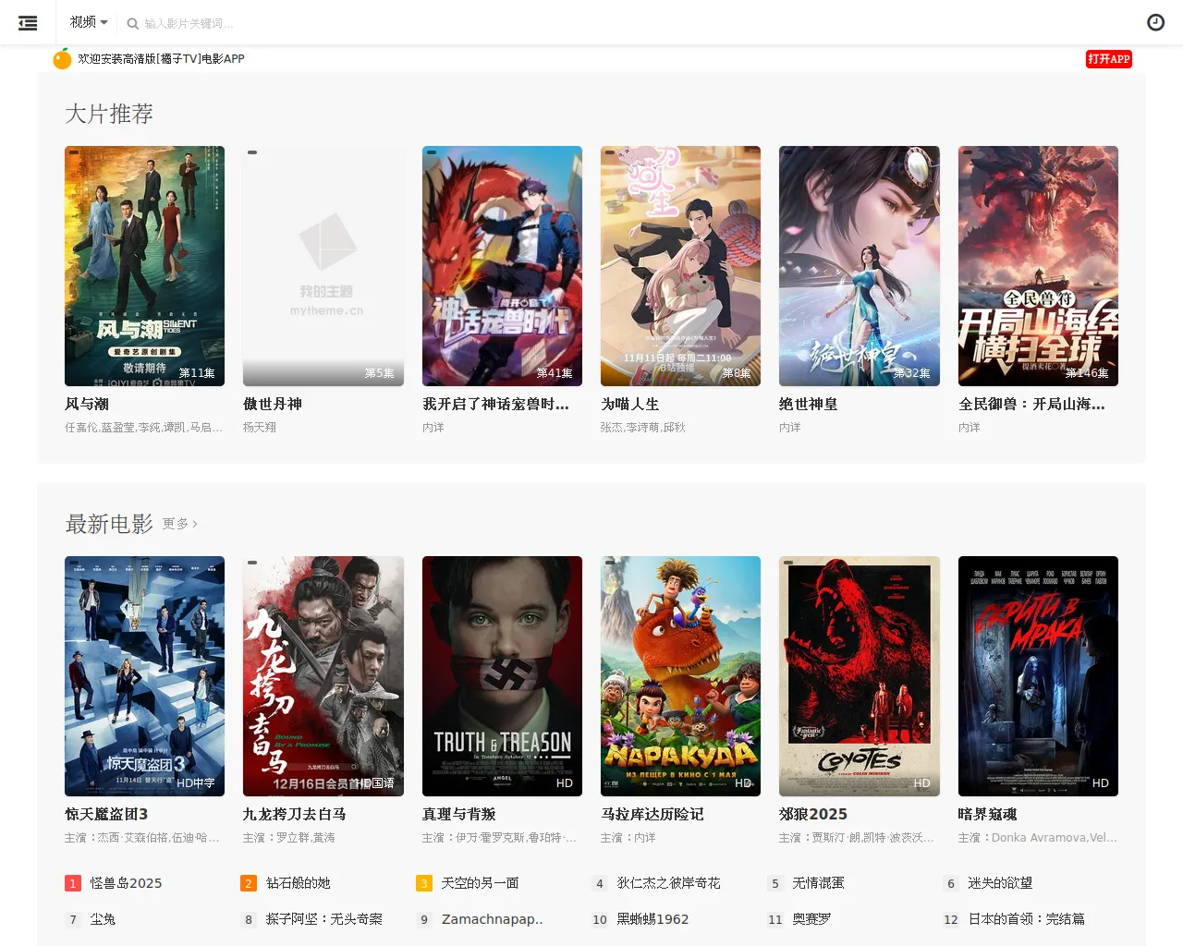Click the 打开APP button
The height and width of the screenshot is (946, 1183).
click(x=1108, y=59)
